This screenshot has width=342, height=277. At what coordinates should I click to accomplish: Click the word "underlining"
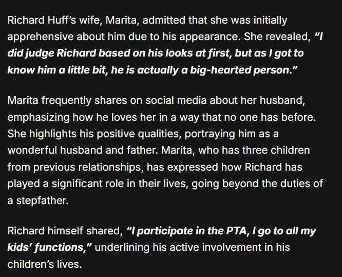(x=120, y=248)
